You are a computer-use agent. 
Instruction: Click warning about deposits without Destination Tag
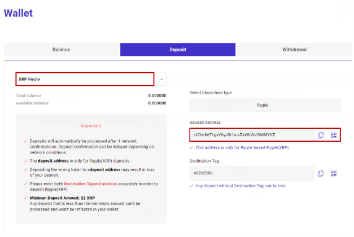pyautogui.click(x=241, y=186)
